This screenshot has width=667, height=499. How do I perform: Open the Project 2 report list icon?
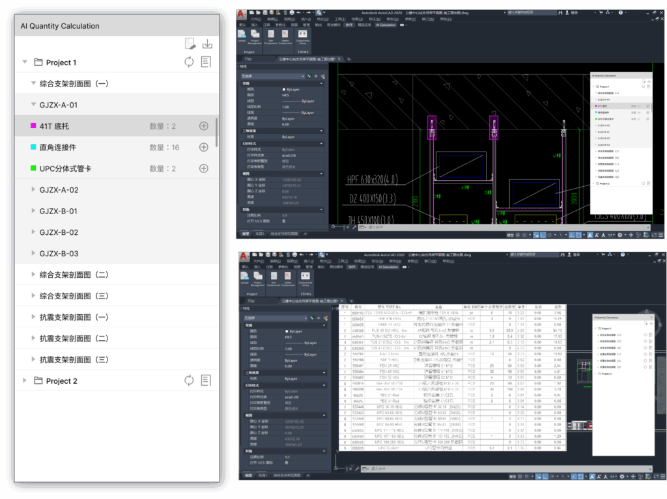click(x=206, y=381)
